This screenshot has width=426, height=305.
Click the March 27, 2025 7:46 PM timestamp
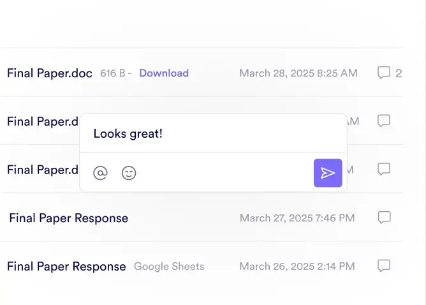coord(297,218)
